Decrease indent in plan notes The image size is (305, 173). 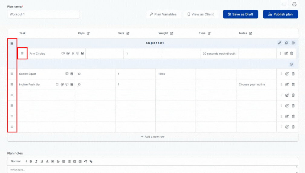[74, 161]
